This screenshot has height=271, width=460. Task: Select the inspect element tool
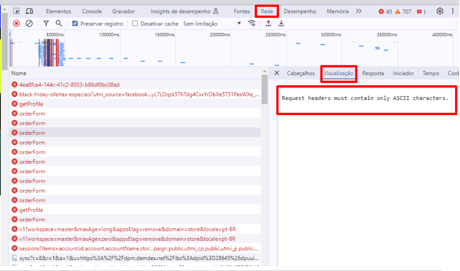16,11
